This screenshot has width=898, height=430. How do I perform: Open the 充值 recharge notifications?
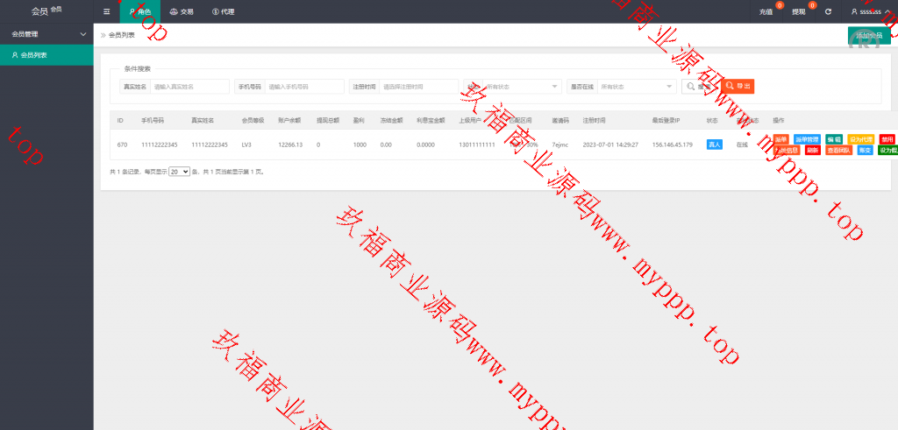tap(766, 11)
